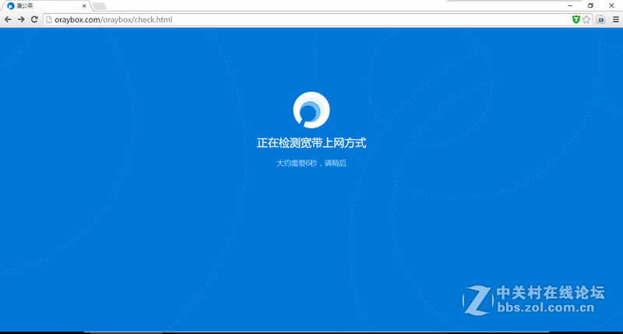The height and width of the screenshot is (334, 623).
Task: Click the spinning Oray logo in the center
Action: pyautogui.click(x=311, y=110)
